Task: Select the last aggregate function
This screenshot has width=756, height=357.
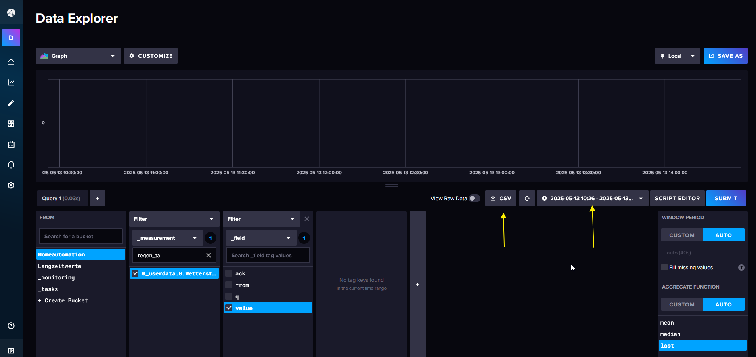Action: 703,346
